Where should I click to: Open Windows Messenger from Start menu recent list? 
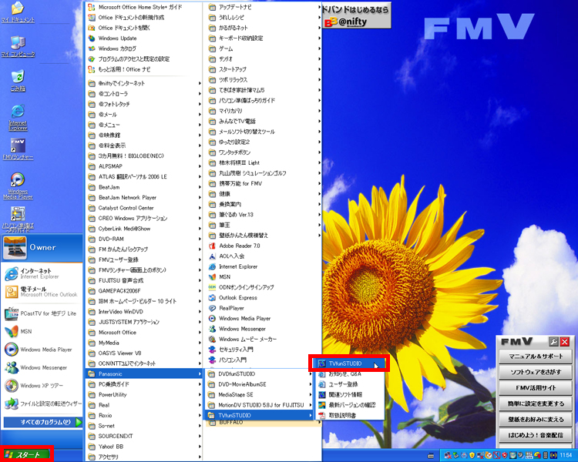click(x=41, y=367)
